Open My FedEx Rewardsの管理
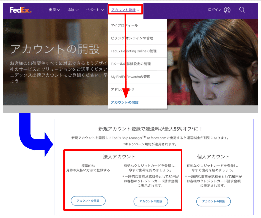The width and height of the screenshot is (261, 218). click(137, 77)
